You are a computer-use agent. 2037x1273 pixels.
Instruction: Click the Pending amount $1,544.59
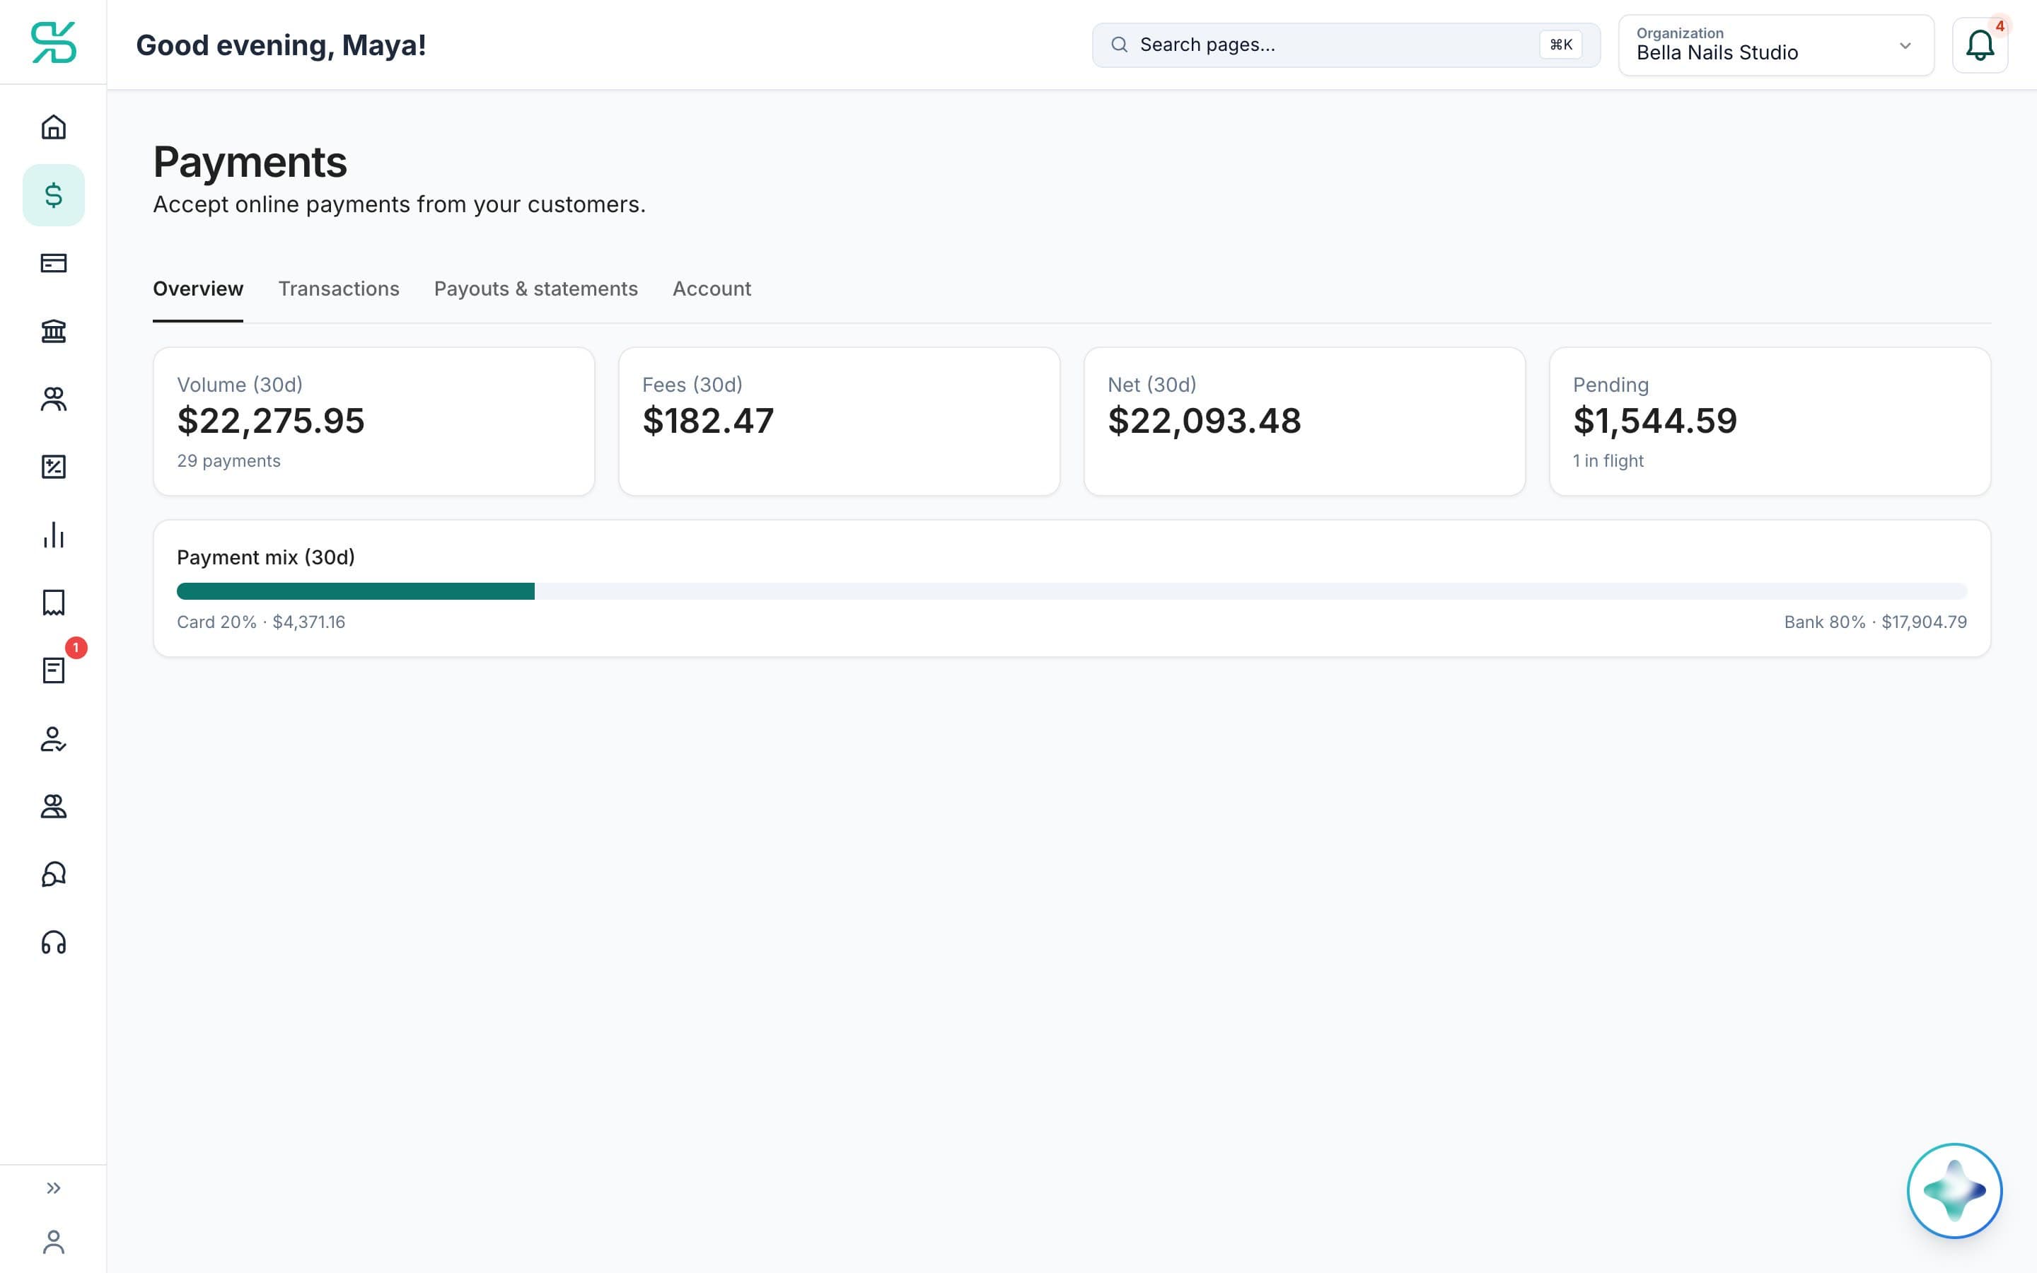[x=1655, y=421]
